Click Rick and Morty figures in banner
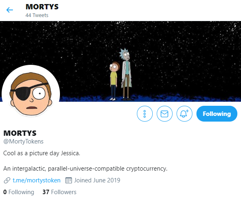Image resolution: width=241 pixels, height=199 pixels. 121,75
